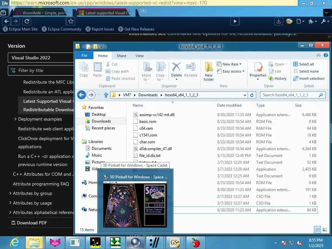
Task: Click the Paste icon in Clipboard group
Action: (97, 69)
